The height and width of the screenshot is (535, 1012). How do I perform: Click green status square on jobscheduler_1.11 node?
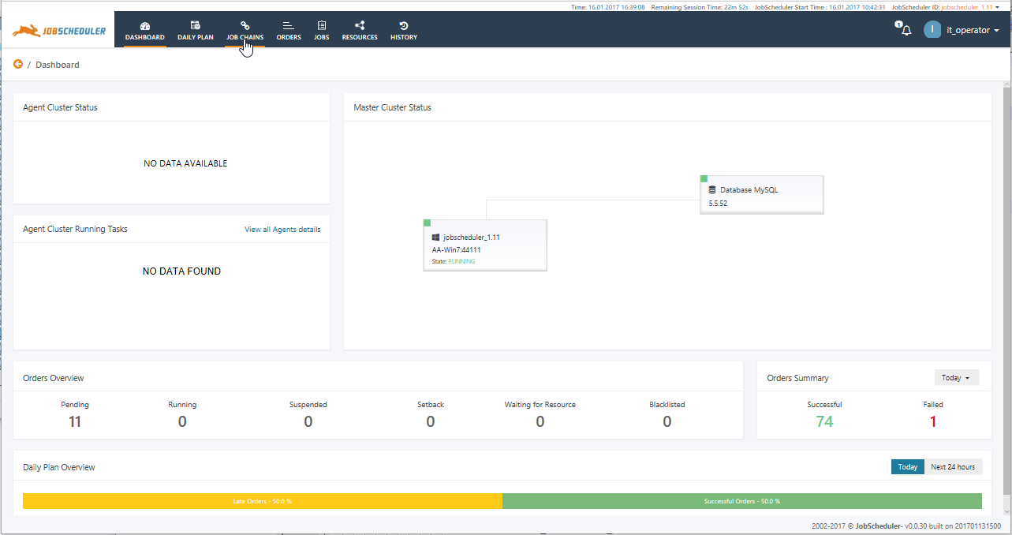click(427, 223)
